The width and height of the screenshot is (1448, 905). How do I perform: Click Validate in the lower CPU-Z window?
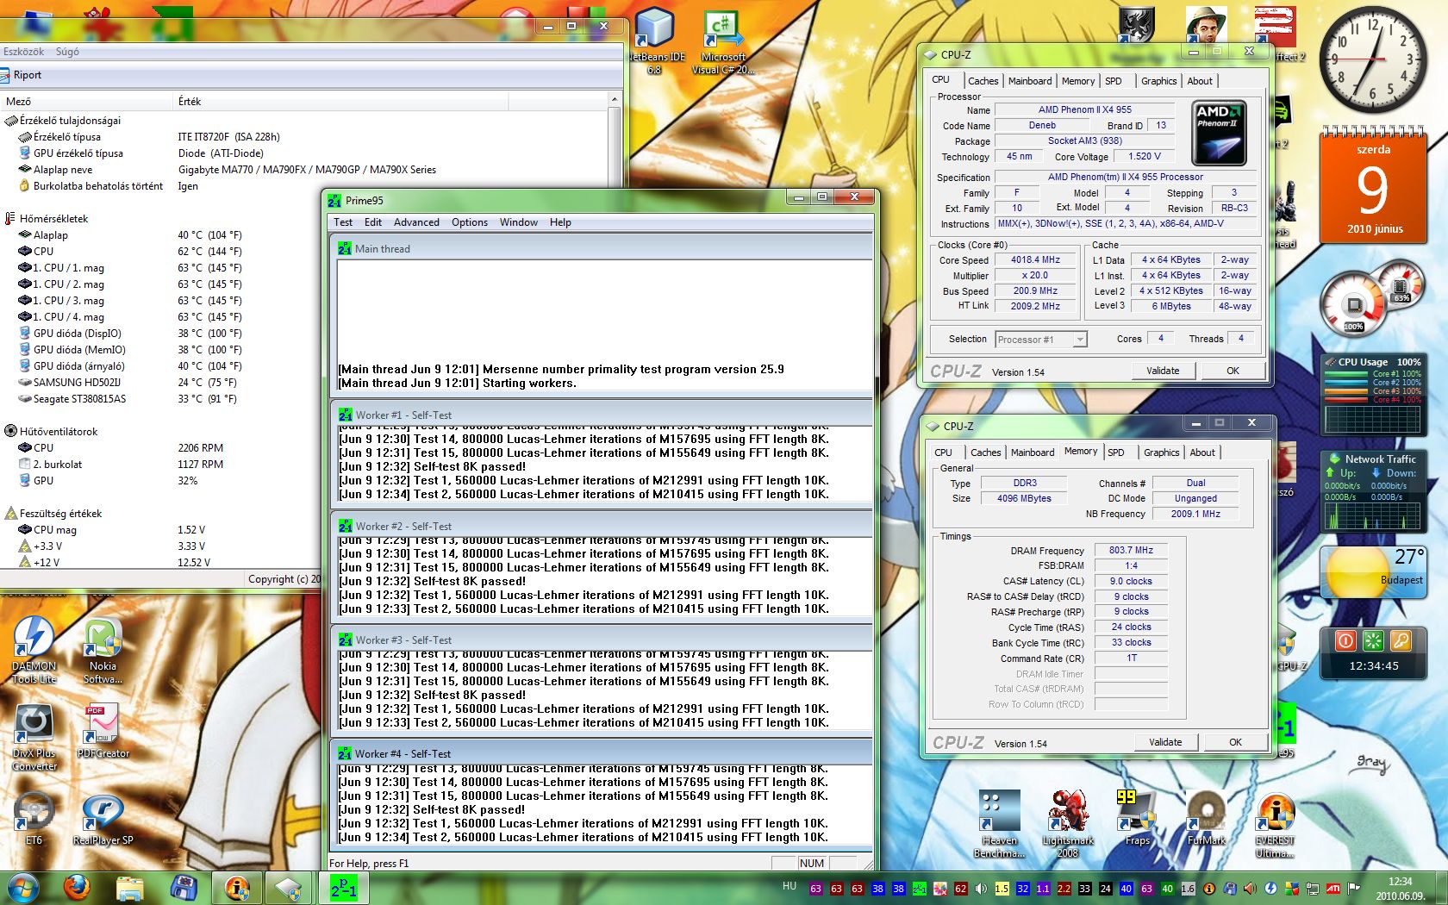1165,742
